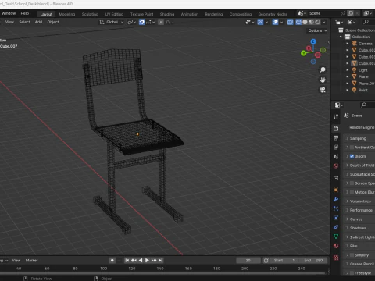Open the viewport View menu

(x=9, y=22)
